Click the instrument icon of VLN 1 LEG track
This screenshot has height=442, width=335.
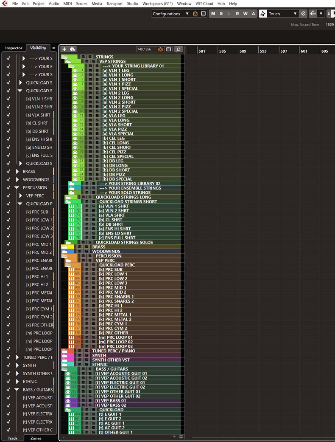(75, 71)
